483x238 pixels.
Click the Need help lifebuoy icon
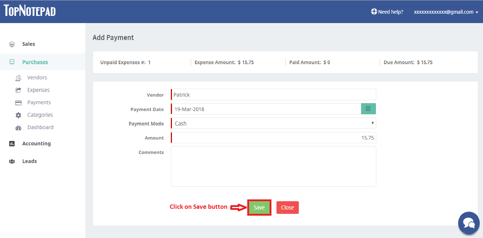click(x=374, y=12)
